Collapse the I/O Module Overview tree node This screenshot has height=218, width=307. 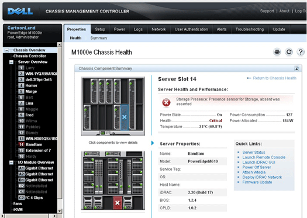11,162
